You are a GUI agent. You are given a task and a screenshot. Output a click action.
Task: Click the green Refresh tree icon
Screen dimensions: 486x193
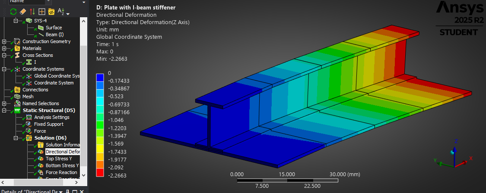[13, 12]
